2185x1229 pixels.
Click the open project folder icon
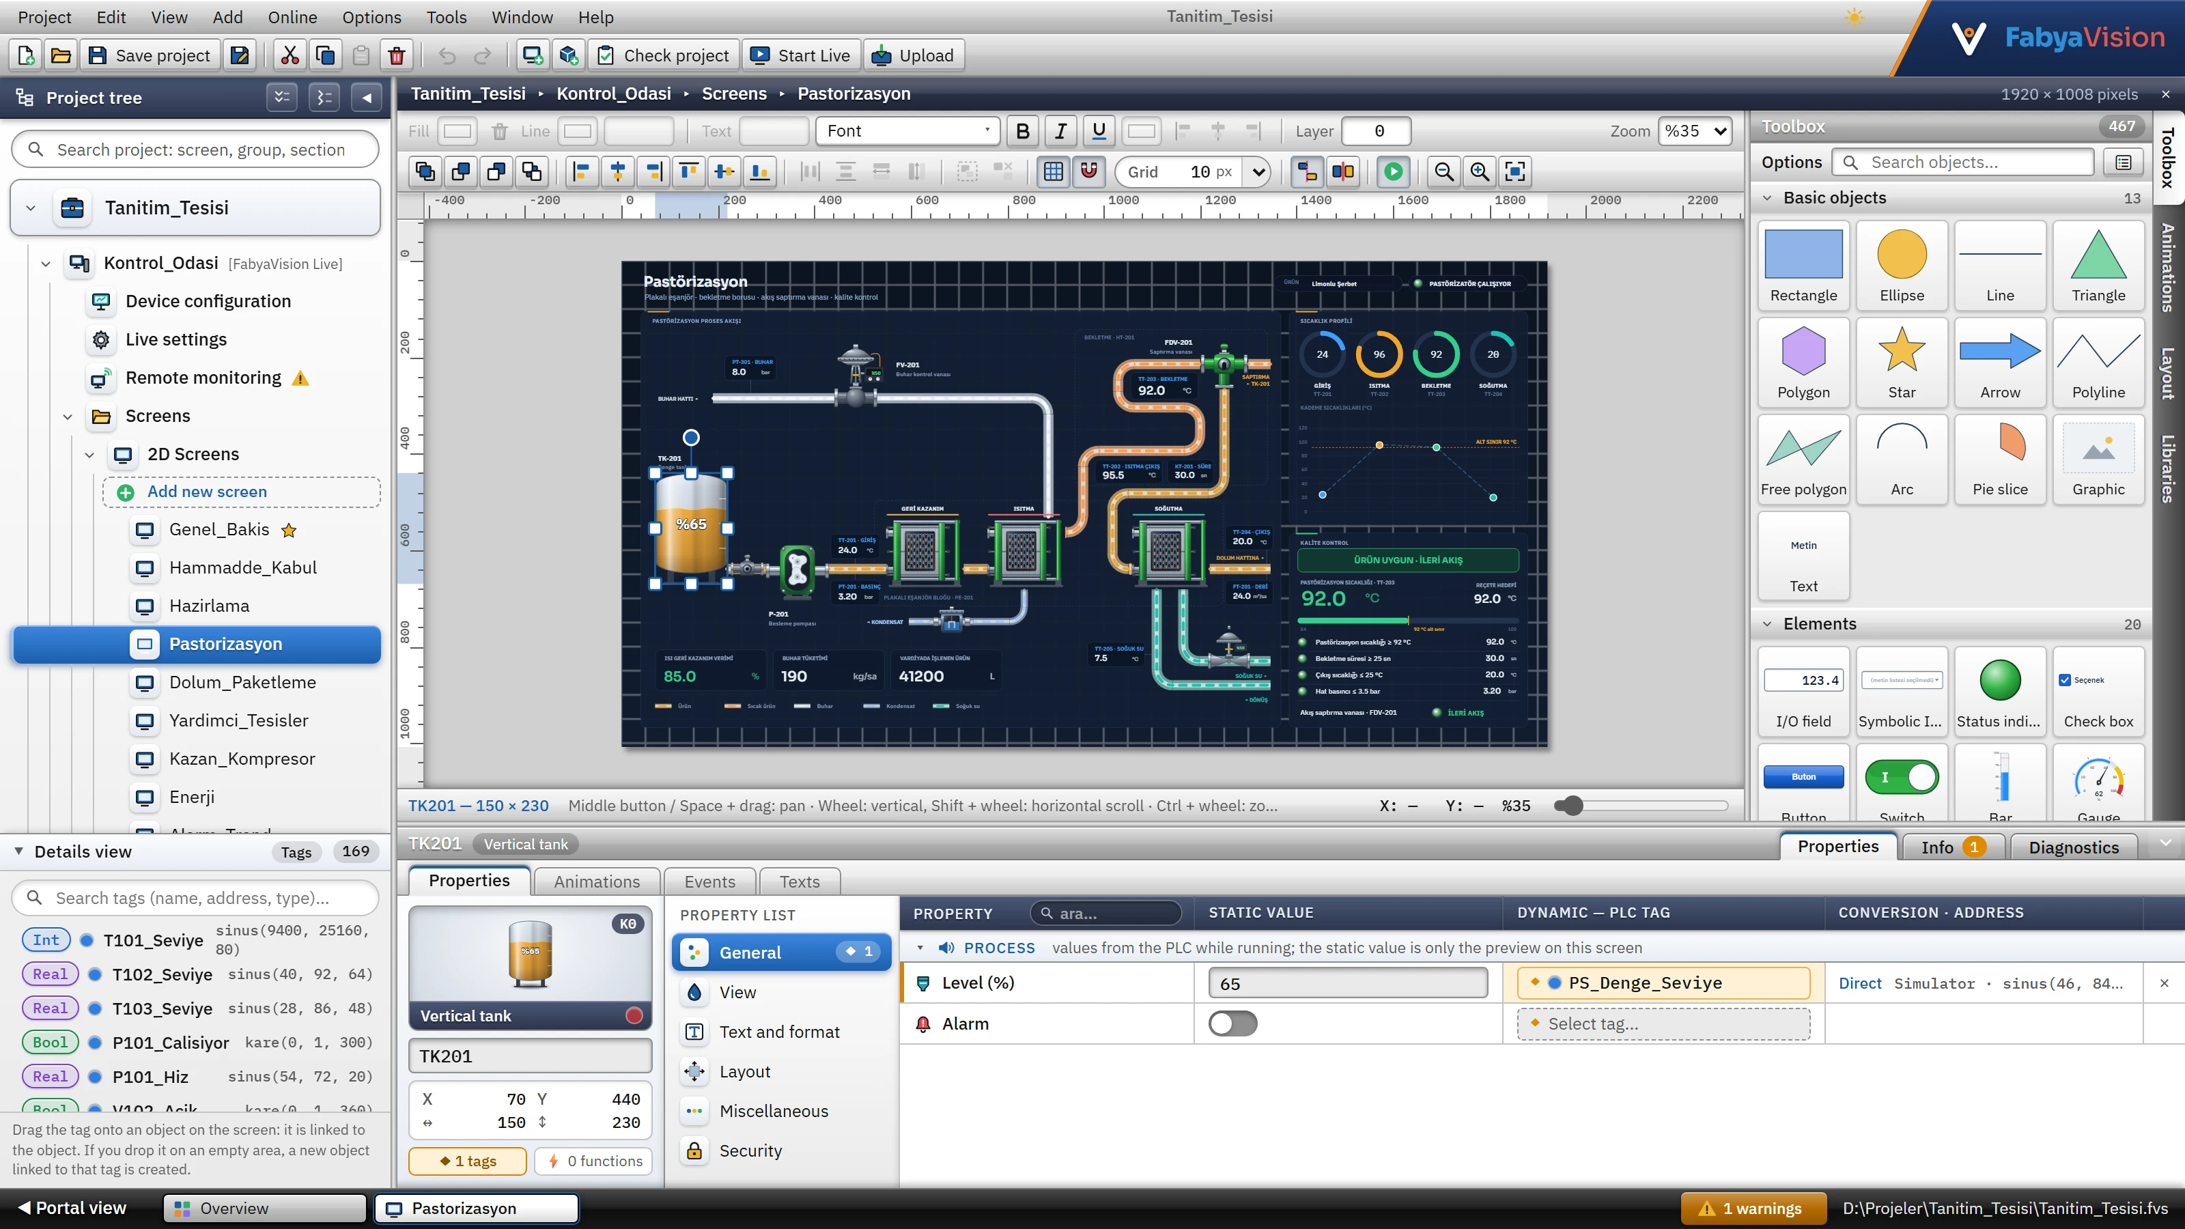click(x=61, y=56)
